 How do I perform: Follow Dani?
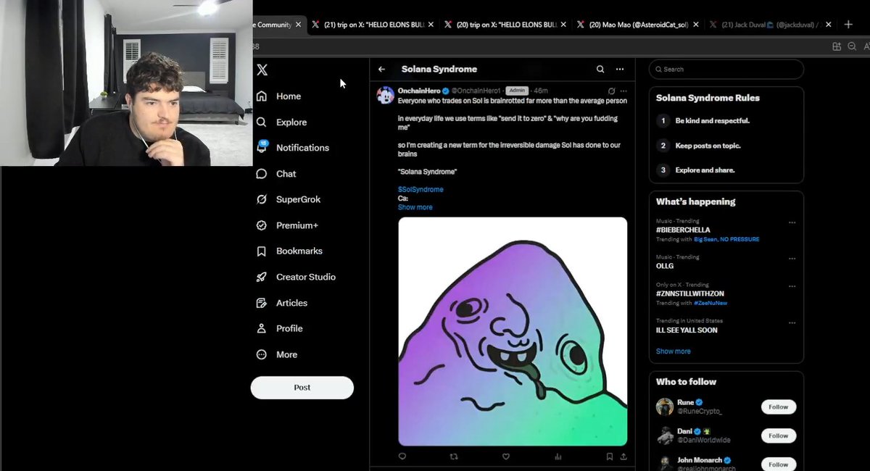click(779, 435)
